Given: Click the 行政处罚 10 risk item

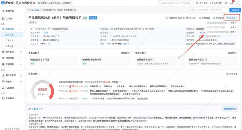Looking at the screenshot, I should coord(95,86).
